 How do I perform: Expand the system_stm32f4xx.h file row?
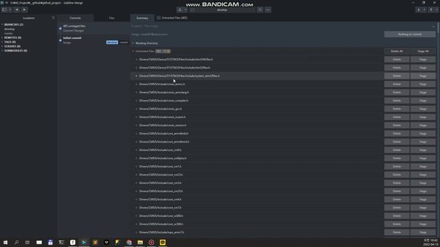click(x=136, y=76)
